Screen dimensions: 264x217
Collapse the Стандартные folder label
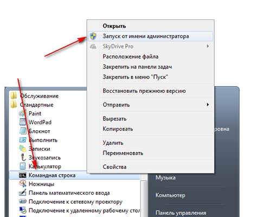tap(37, 105)
